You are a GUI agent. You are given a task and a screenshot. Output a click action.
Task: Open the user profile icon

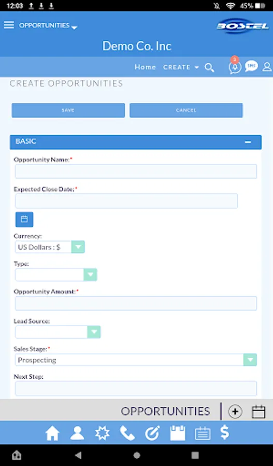click(267, 67)
